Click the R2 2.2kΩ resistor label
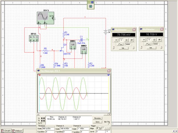178x133 pixels. (x=92, y=65)
